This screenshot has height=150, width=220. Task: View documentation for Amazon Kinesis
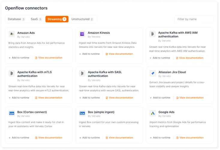pos(119,54)
